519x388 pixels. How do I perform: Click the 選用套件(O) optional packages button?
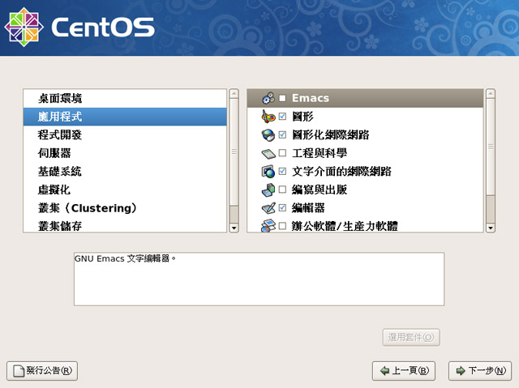point(411,338)
